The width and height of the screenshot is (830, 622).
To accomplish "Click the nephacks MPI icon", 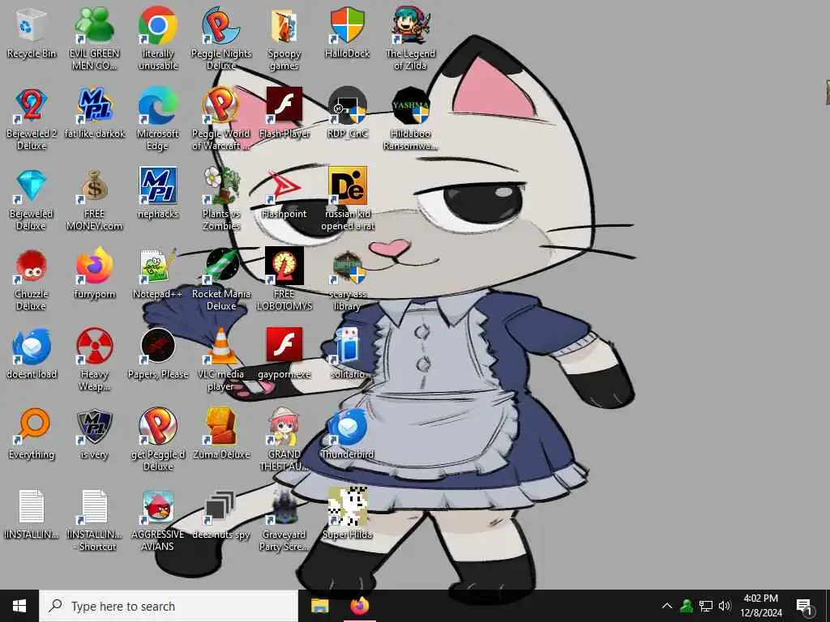I will pyautogui.click(x=158, y=185).
